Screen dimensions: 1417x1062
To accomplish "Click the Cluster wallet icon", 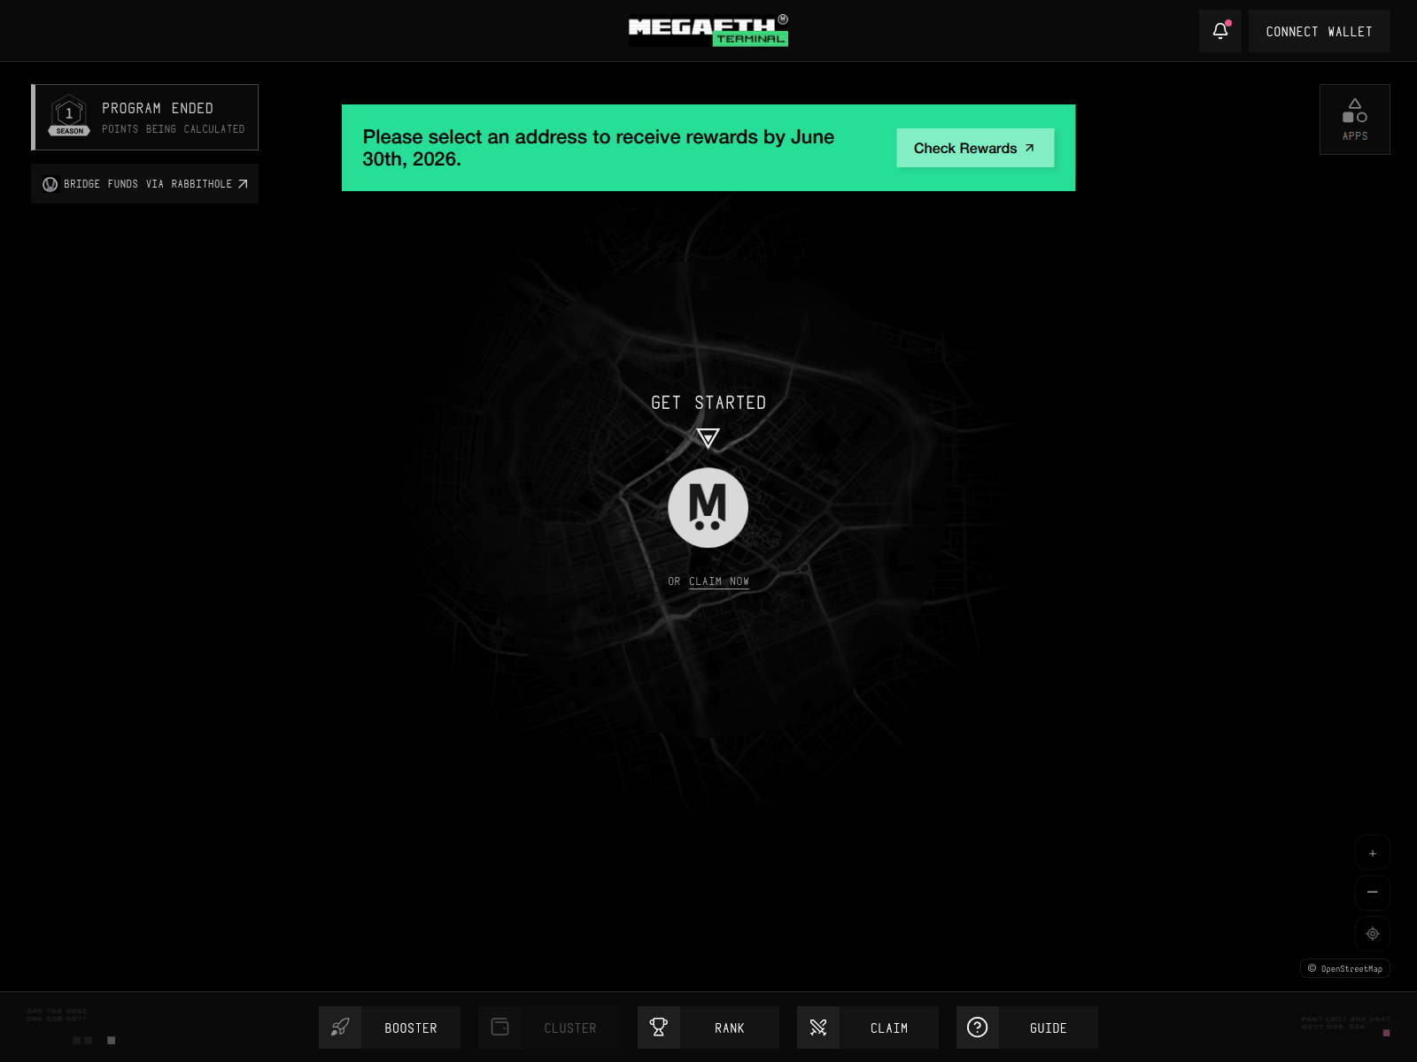I will 499,1027.
